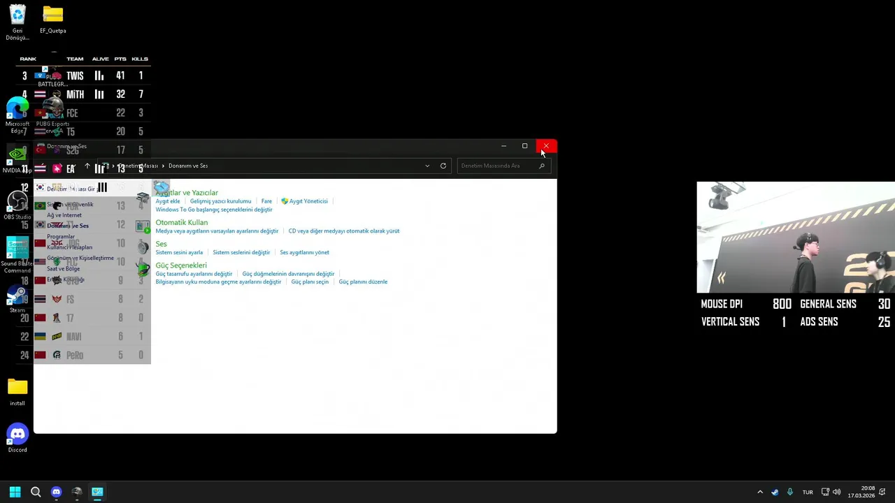Open Sound Blaster Command shortcut
The height and width of the screenshot is (503, 895).
[x=17, y=254]
